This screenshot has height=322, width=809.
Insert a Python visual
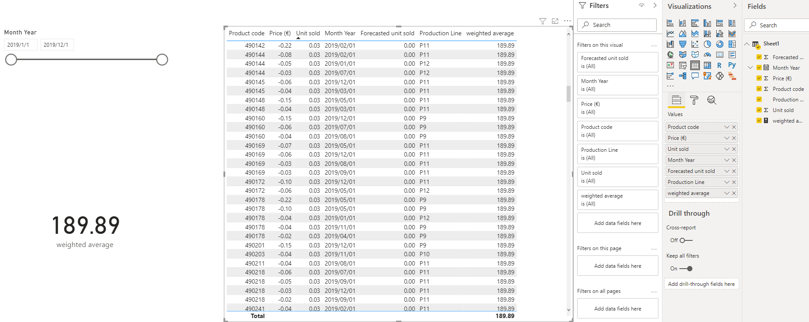(x=732, y=65)
